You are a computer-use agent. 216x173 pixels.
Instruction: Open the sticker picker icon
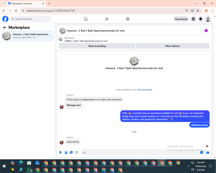pos(71,152)
